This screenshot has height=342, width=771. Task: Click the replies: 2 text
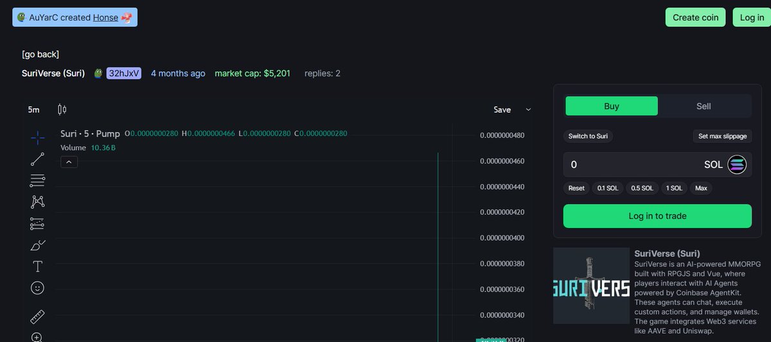tap(323, 73)
